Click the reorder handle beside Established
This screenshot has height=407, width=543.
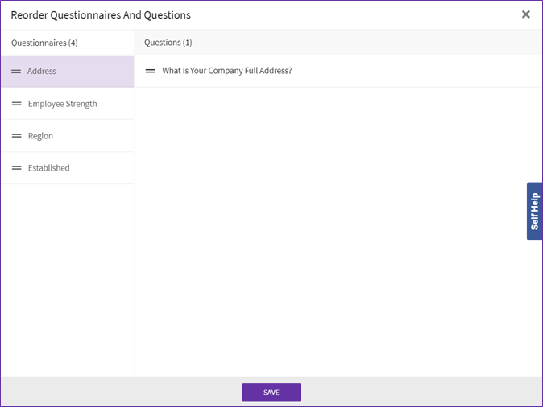(x=16, y=168)
